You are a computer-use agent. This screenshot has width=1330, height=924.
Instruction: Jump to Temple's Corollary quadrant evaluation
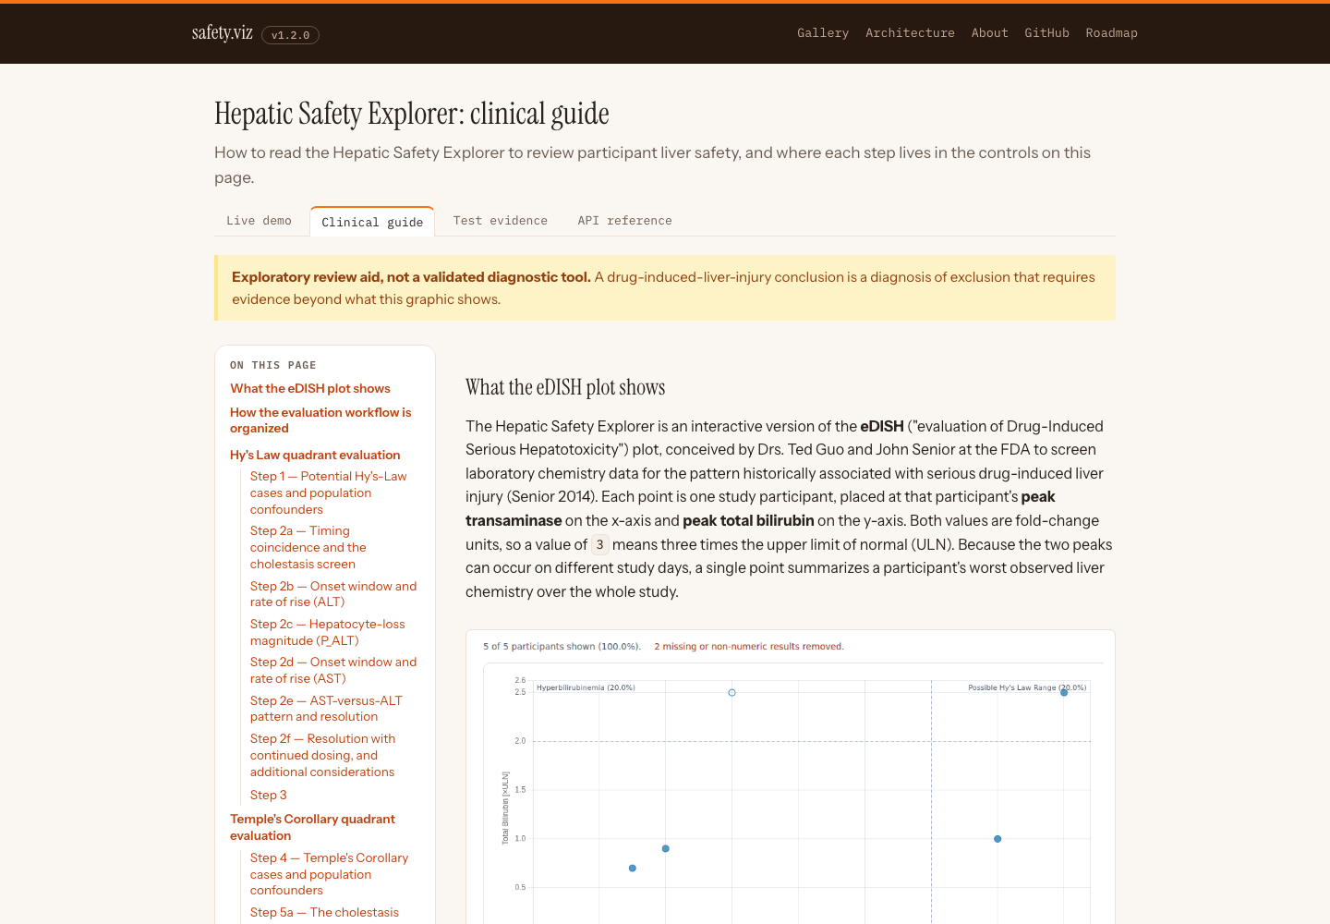point(312,827)
